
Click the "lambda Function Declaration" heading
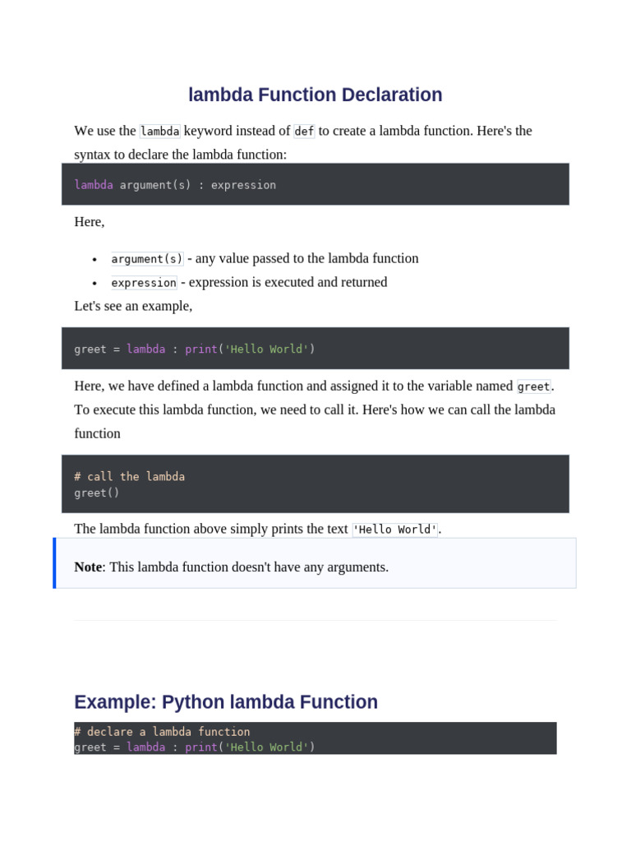[315, 95]
